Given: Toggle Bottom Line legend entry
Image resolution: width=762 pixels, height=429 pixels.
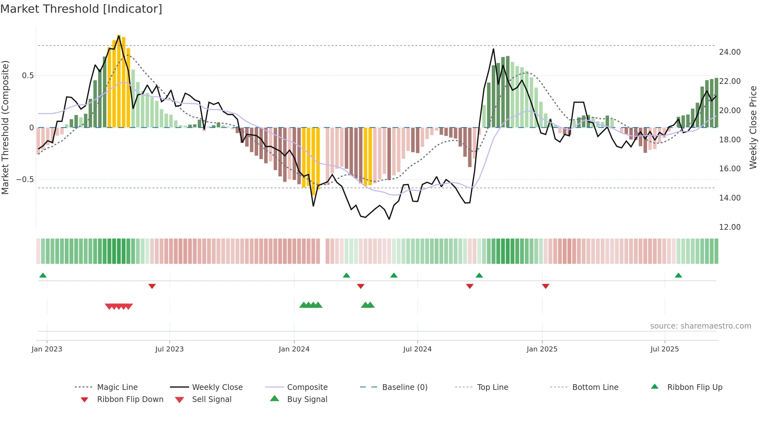Looking at the screenshot, I should point(584,387).
